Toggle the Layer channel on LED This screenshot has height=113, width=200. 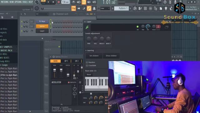coord(137,27)
